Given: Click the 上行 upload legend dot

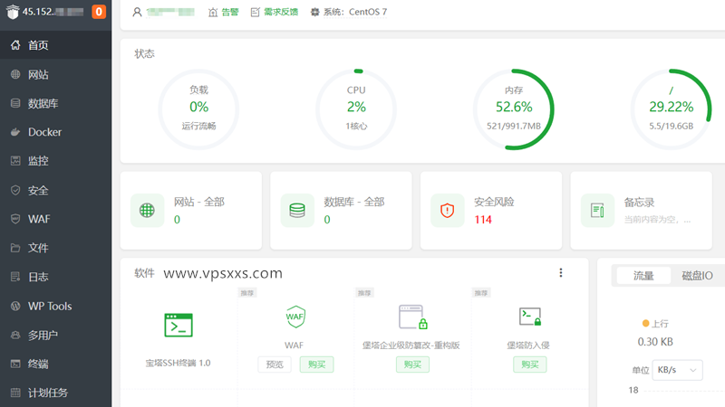Looking at the screenshot, I should pyautogui.click(x=645, y=324).
